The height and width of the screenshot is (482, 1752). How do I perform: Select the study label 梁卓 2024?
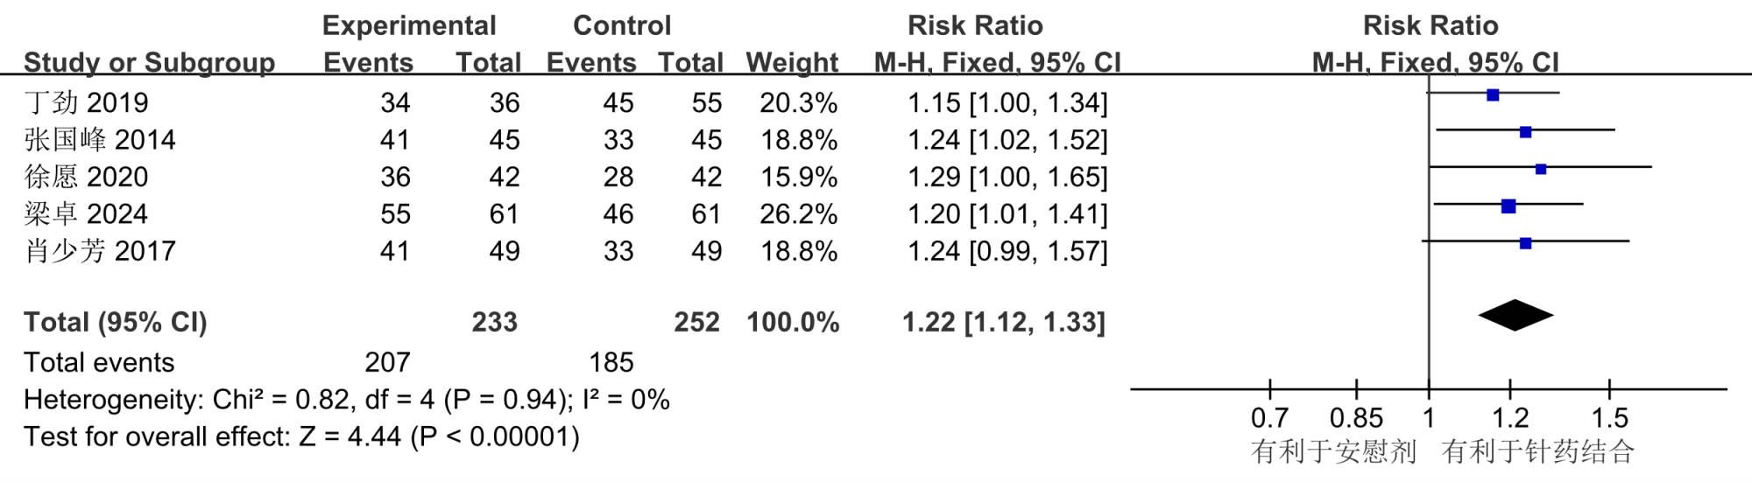(86, 214)
